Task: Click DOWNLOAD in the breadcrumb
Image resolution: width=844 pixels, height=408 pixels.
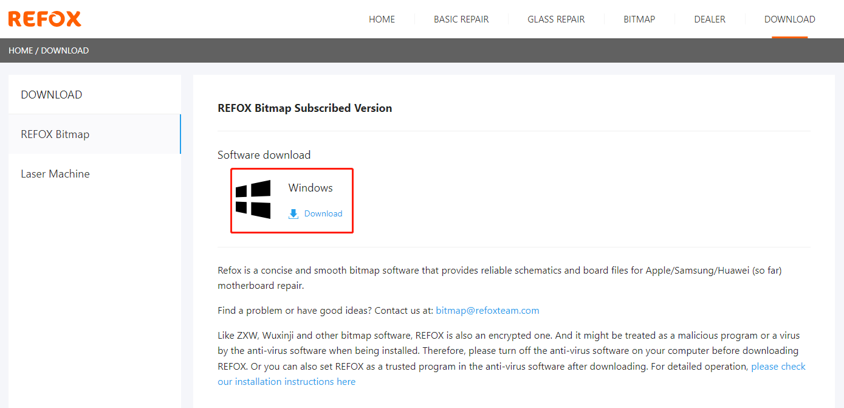Action: (x=65, y=50)
